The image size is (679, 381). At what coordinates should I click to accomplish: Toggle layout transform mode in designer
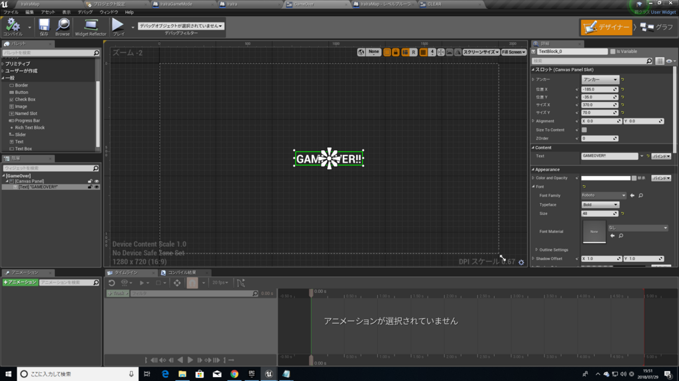[405, 52]
